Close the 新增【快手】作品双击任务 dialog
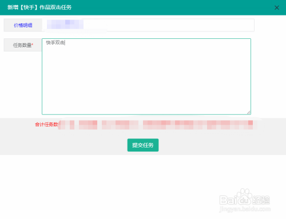 [x=277, y=7]
